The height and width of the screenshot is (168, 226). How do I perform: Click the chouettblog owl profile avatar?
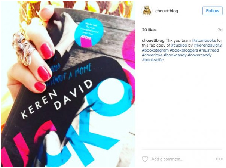tap(147, 11)
